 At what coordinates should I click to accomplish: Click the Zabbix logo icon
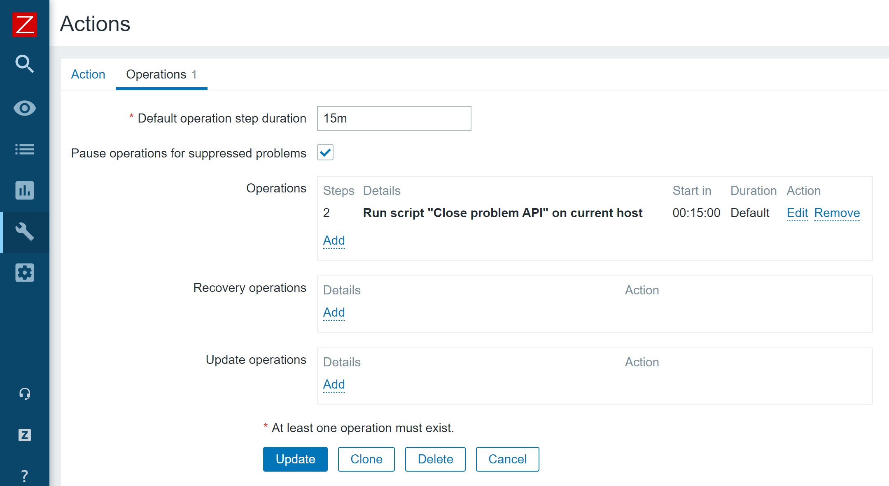point(25,24)
